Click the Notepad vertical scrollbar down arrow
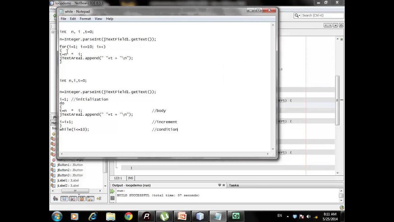Image resolution: width=394 pixels, height=222 pixels. (273, 149)
